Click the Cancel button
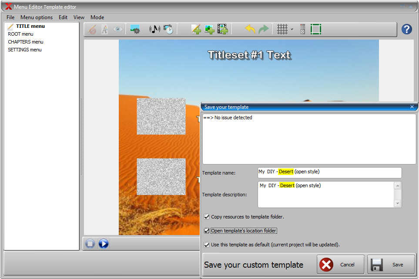419x279 pixels. point(340,265)
